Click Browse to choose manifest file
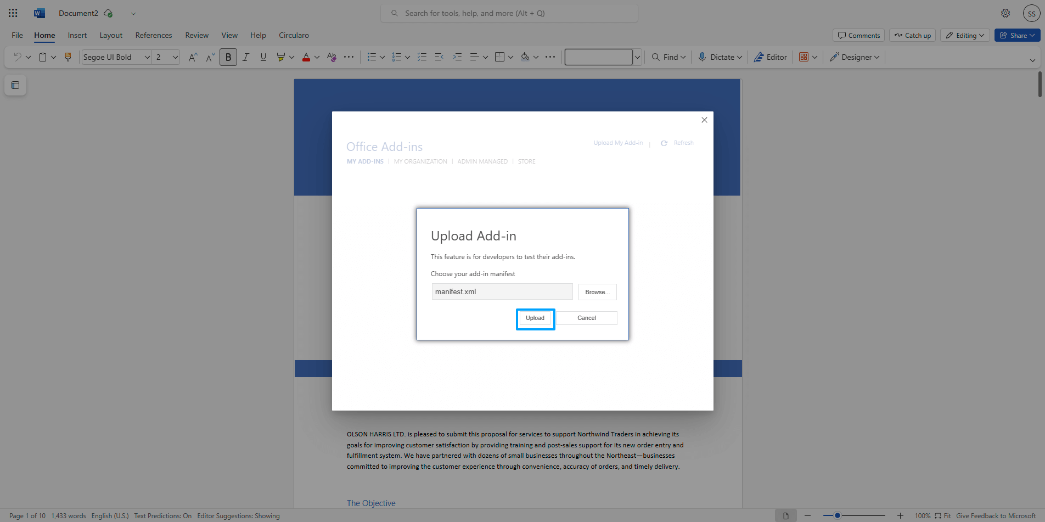 tap(597, 292)
